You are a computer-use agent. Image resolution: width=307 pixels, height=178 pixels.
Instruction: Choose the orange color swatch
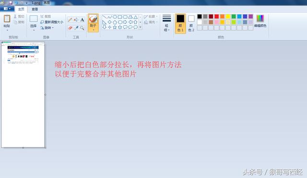coord(222,16)
